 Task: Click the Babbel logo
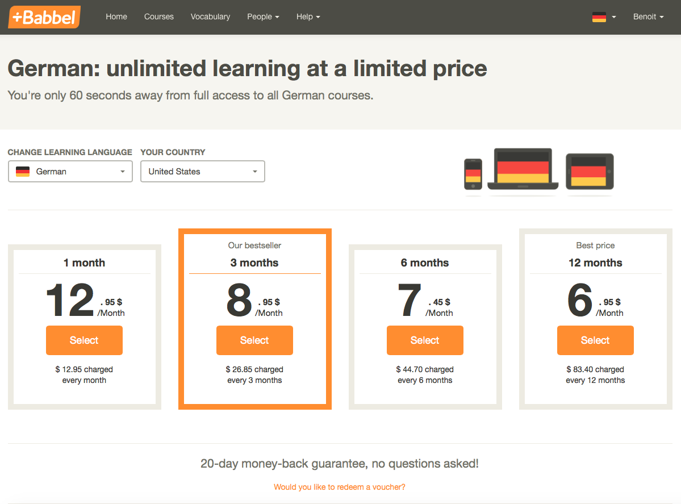click(44, 17)
